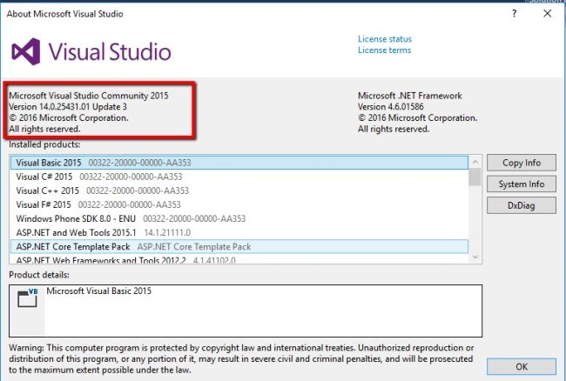This screenshot has width=566, height=381.
Task: Select Visual Basic 2015 in installed products
Action: click(x=239, y=163)
